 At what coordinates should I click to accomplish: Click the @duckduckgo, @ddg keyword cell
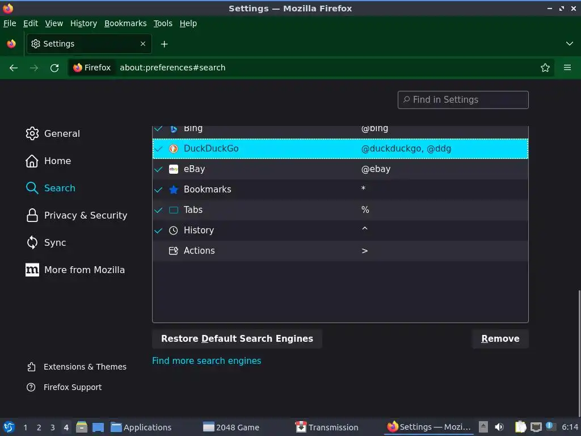coord(406,149)
